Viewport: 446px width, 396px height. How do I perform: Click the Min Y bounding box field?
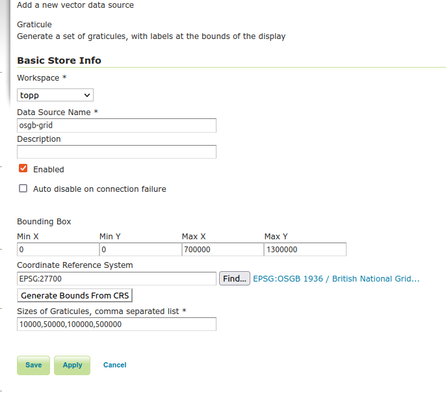140,250
